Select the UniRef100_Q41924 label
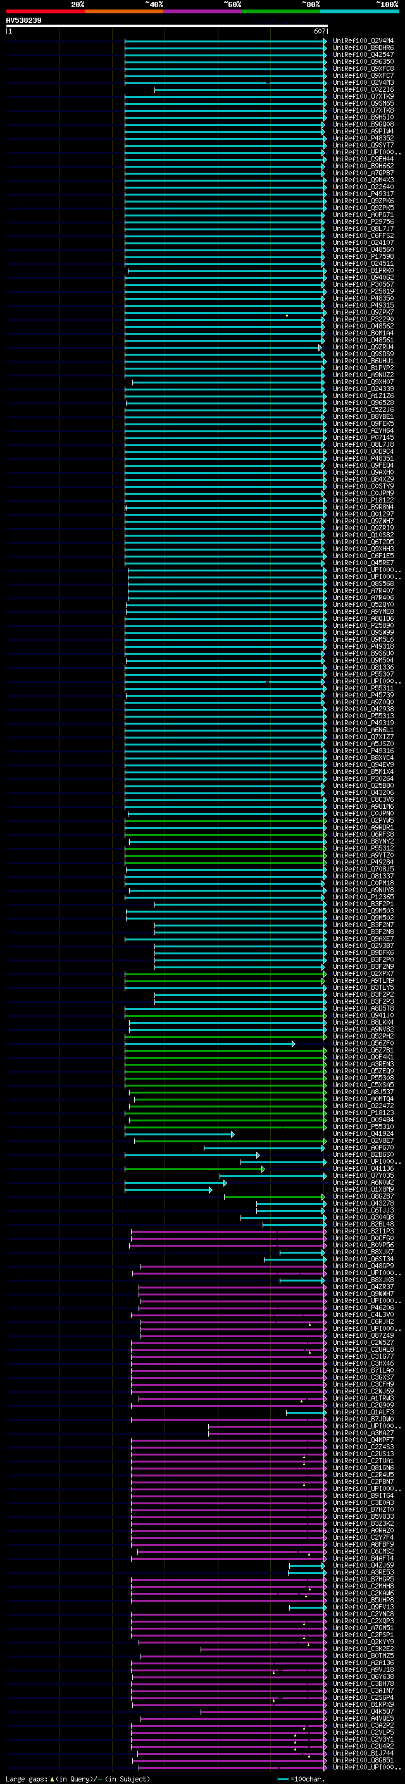The height and width of the screenshot is (1784, 405). [x=363, y=1135]
